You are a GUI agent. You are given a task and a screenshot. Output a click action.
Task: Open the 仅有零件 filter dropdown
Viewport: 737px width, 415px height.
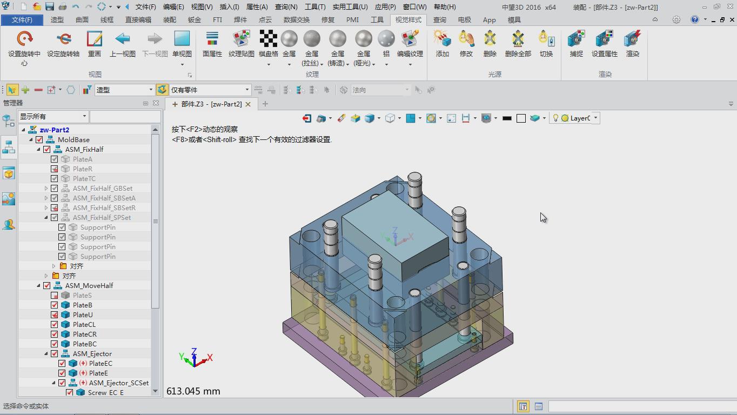tap(247, 90)
